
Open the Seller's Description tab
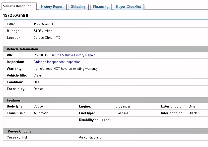[x=18, y=6]
